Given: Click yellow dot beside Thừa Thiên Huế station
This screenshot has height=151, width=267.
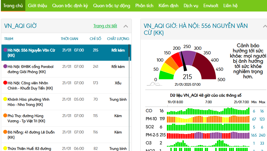Looking at the screenshot, I should coord(5,148).
